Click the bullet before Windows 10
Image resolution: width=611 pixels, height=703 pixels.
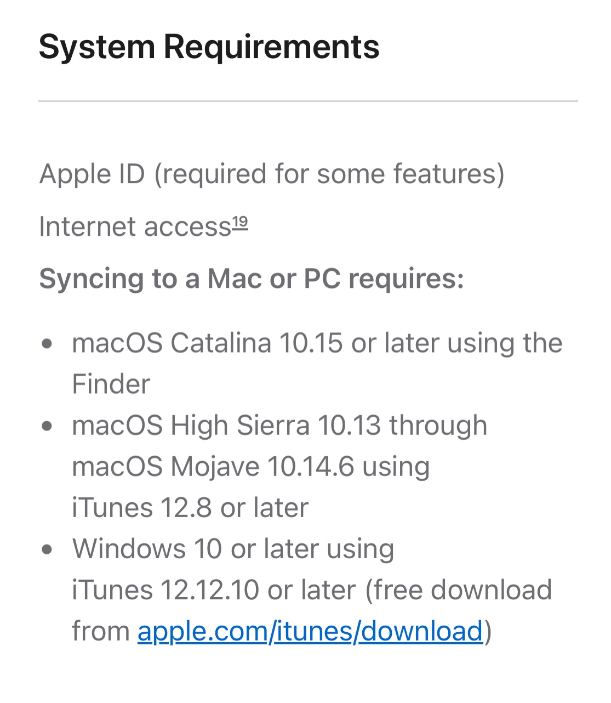point(47,549)
